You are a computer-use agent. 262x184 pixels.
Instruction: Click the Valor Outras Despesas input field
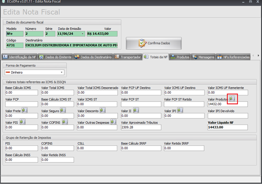(x=97, y=127)
